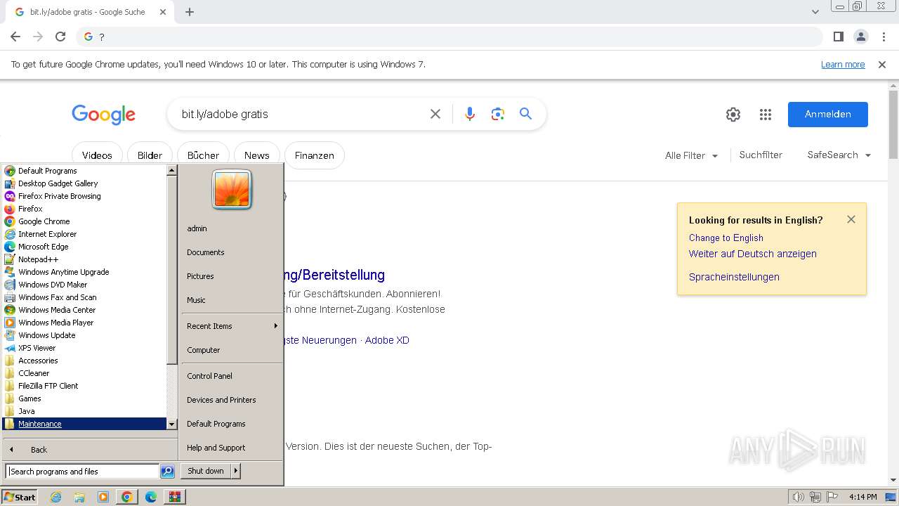
Task: Click the Start button
Action: point(19,497)
